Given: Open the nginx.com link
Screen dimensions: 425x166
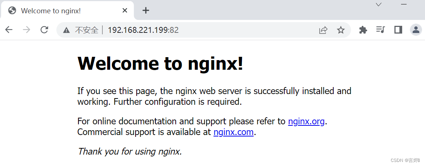Looking at the screenshot, I should click(233, 132).
